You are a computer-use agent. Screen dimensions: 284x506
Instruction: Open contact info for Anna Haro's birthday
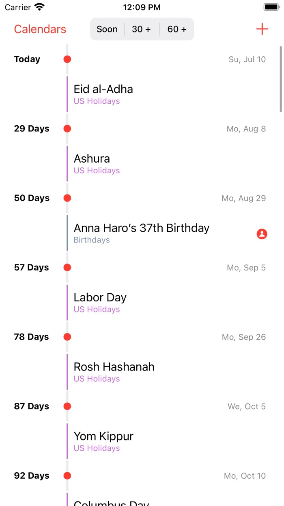click(x=262, y=234)
